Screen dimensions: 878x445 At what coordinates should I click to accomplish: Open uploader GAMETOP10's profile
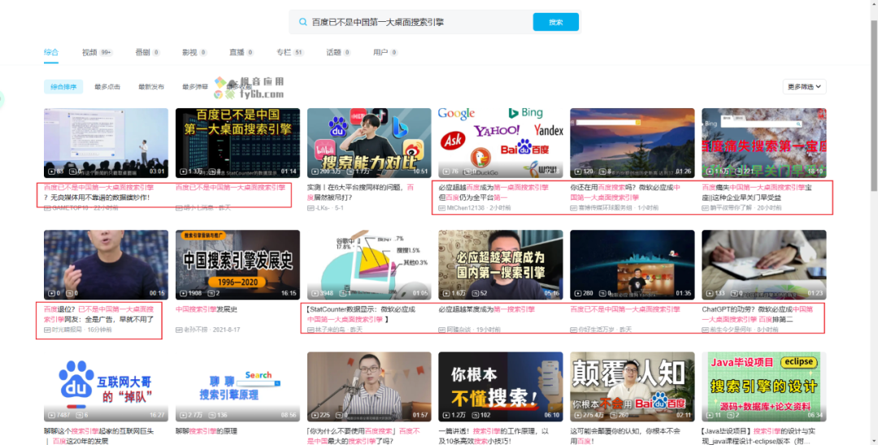pyautogui.click(x=70, y=208)
